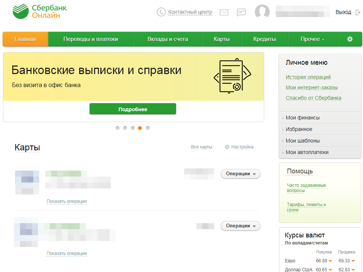Screen dimensions: 363x272
Task: Open settings gear in the green navigation bar
Action: coord(350,39)
